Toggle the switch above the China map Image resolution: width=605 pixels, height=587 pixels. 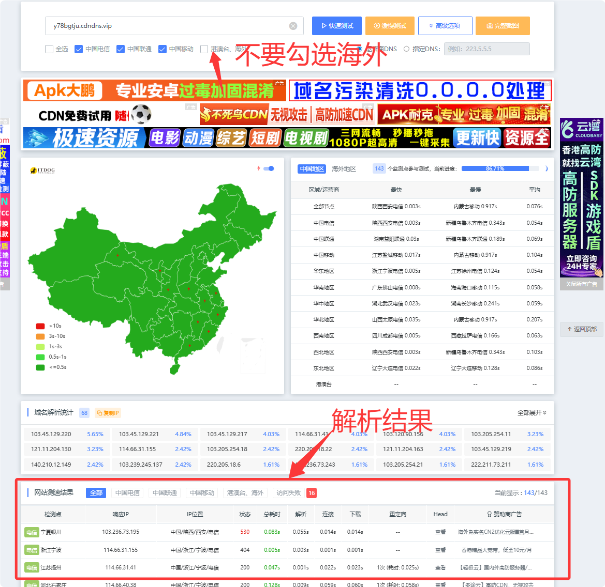click(269, 168)
